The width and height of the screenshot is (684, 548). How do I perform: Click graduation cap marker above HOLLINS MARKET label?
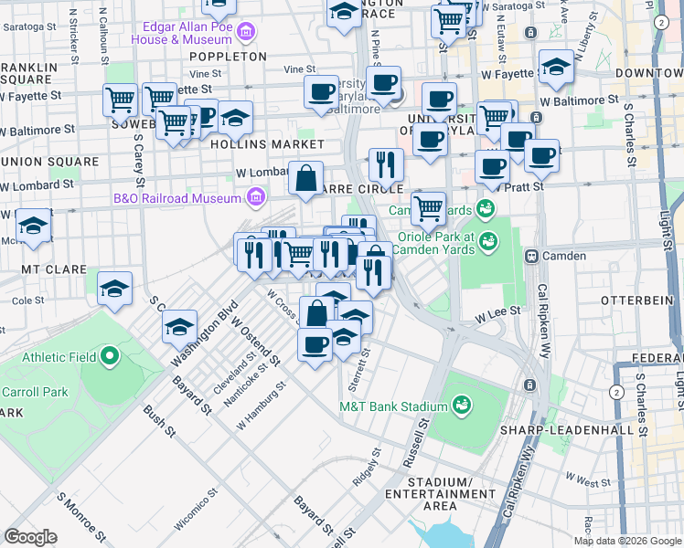click(x=236, y=121)
